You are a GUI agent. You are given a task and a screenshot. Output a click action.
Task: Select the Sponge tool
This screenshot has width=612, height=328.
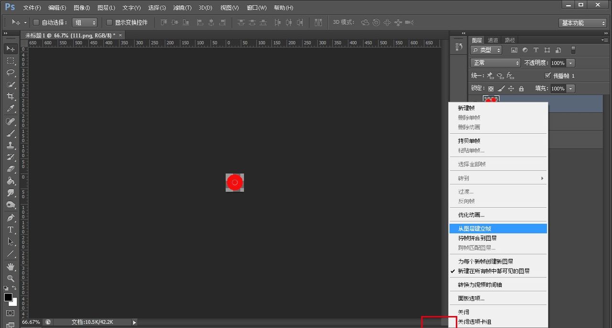point(11,205)
